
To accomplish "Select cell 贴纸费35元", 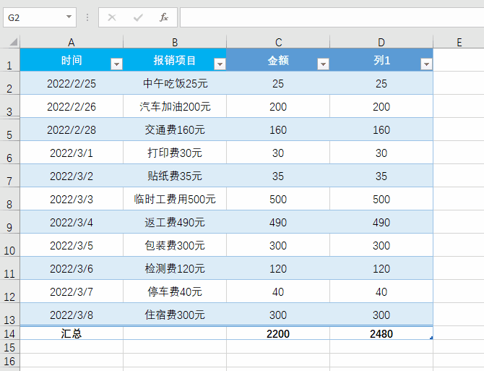I will pos(175,176).
